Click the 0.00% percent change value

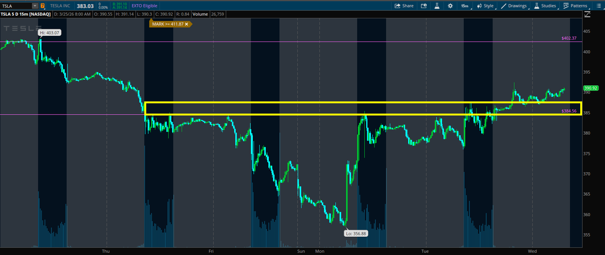(x=103, y=8)
